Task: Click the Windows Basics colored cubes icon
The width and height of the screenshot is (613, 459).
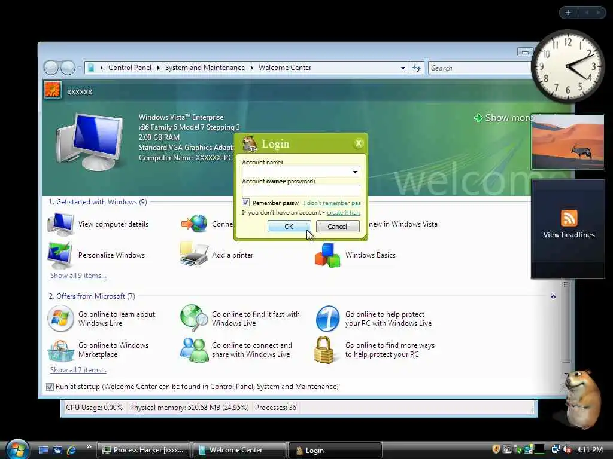Action: (x=327, y=255)
